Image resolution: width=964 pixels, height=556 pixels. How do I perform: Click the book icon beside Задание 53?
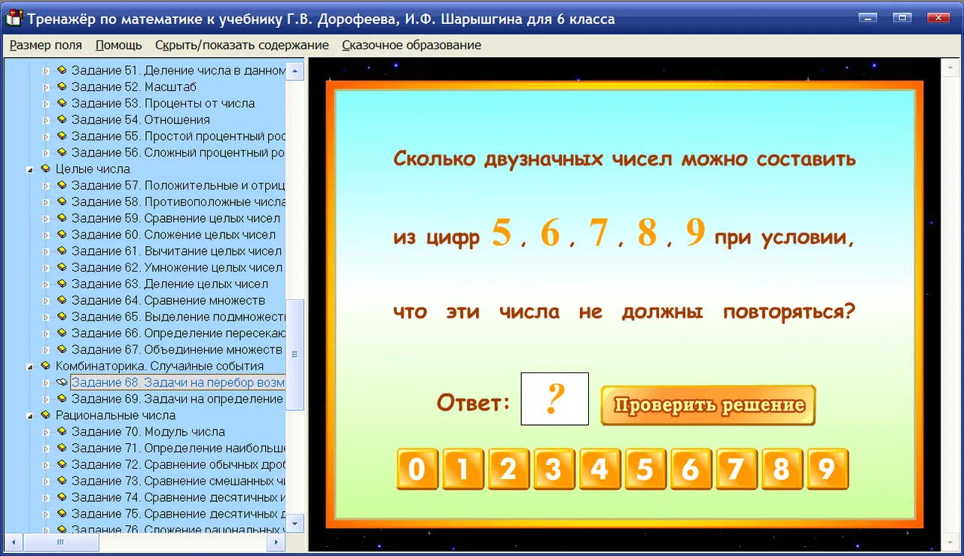[62, 103]
